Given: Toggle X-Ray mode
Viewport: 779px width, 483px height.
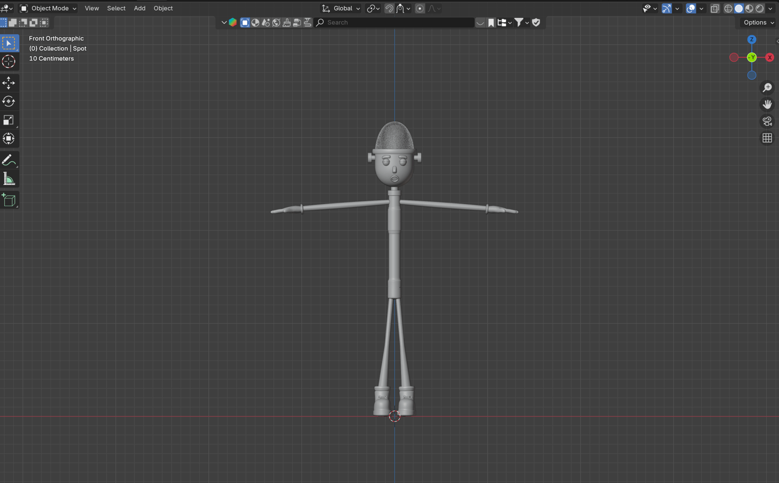Looking at the screenshot, I should coord(715,9).
